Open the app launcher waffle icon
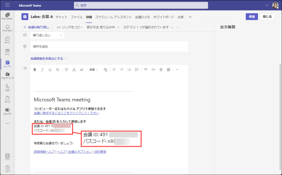Screen dimensions: 282x175 click(7, 5)
